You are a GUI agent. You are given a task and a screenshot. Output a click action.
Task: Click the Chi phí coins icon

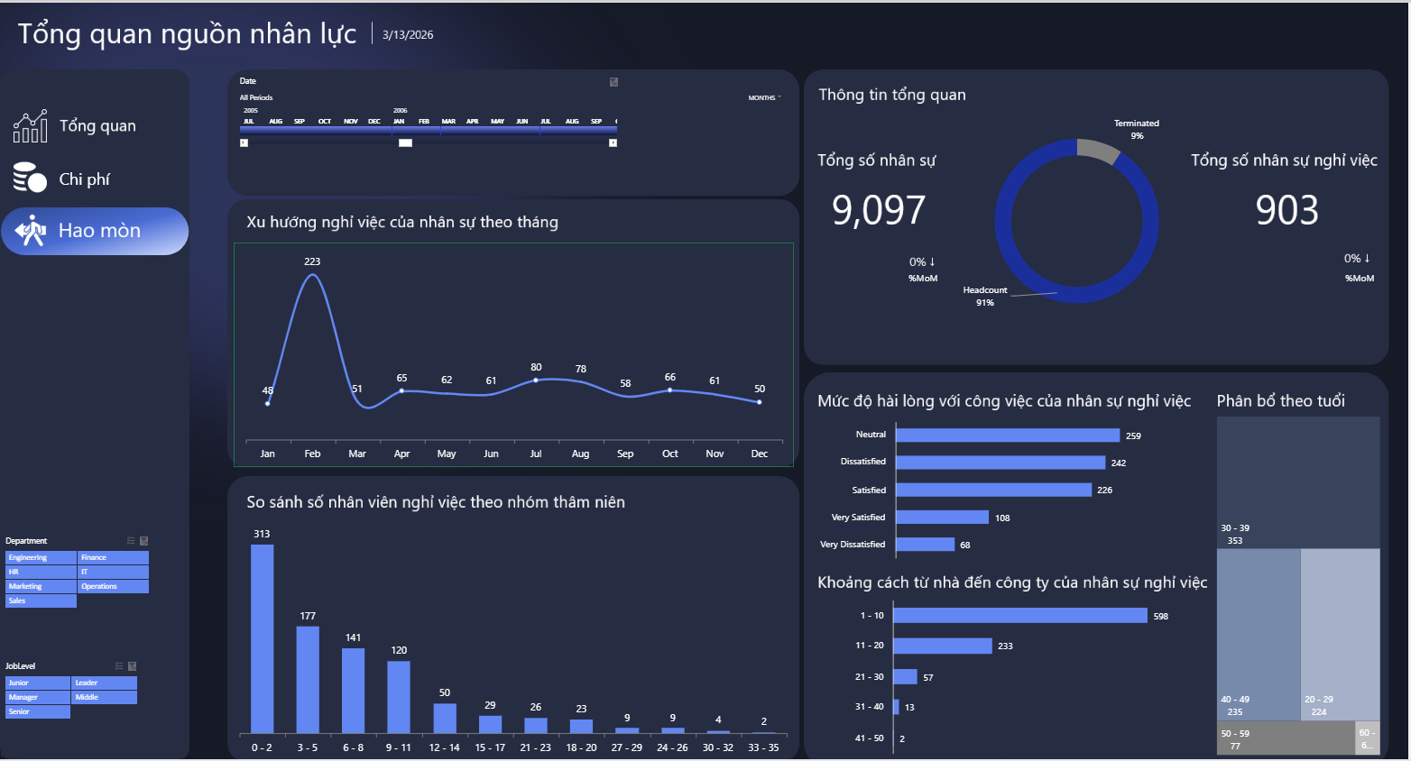pyautogui.click(x=30, y=179)
